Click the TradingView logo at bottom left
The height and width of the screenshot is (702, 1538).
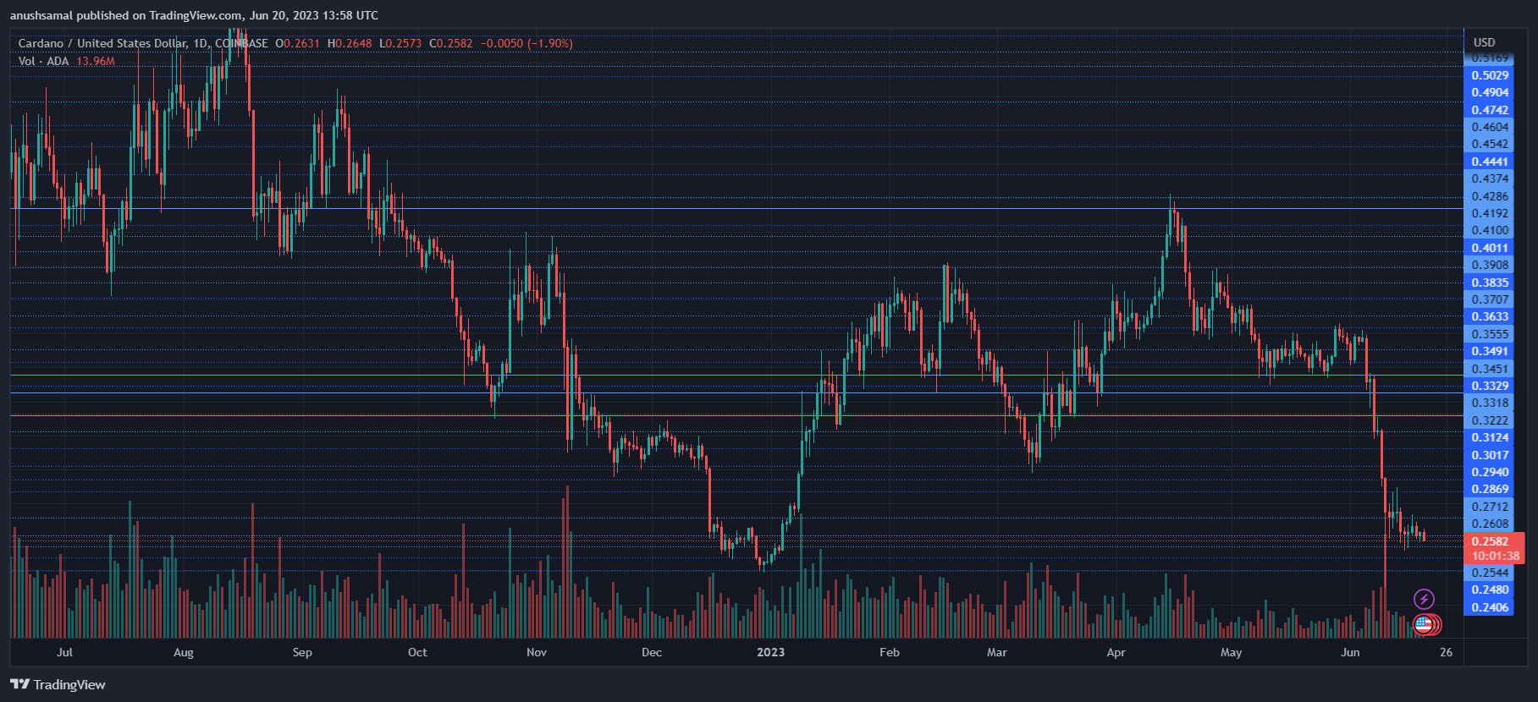point(58,684)
